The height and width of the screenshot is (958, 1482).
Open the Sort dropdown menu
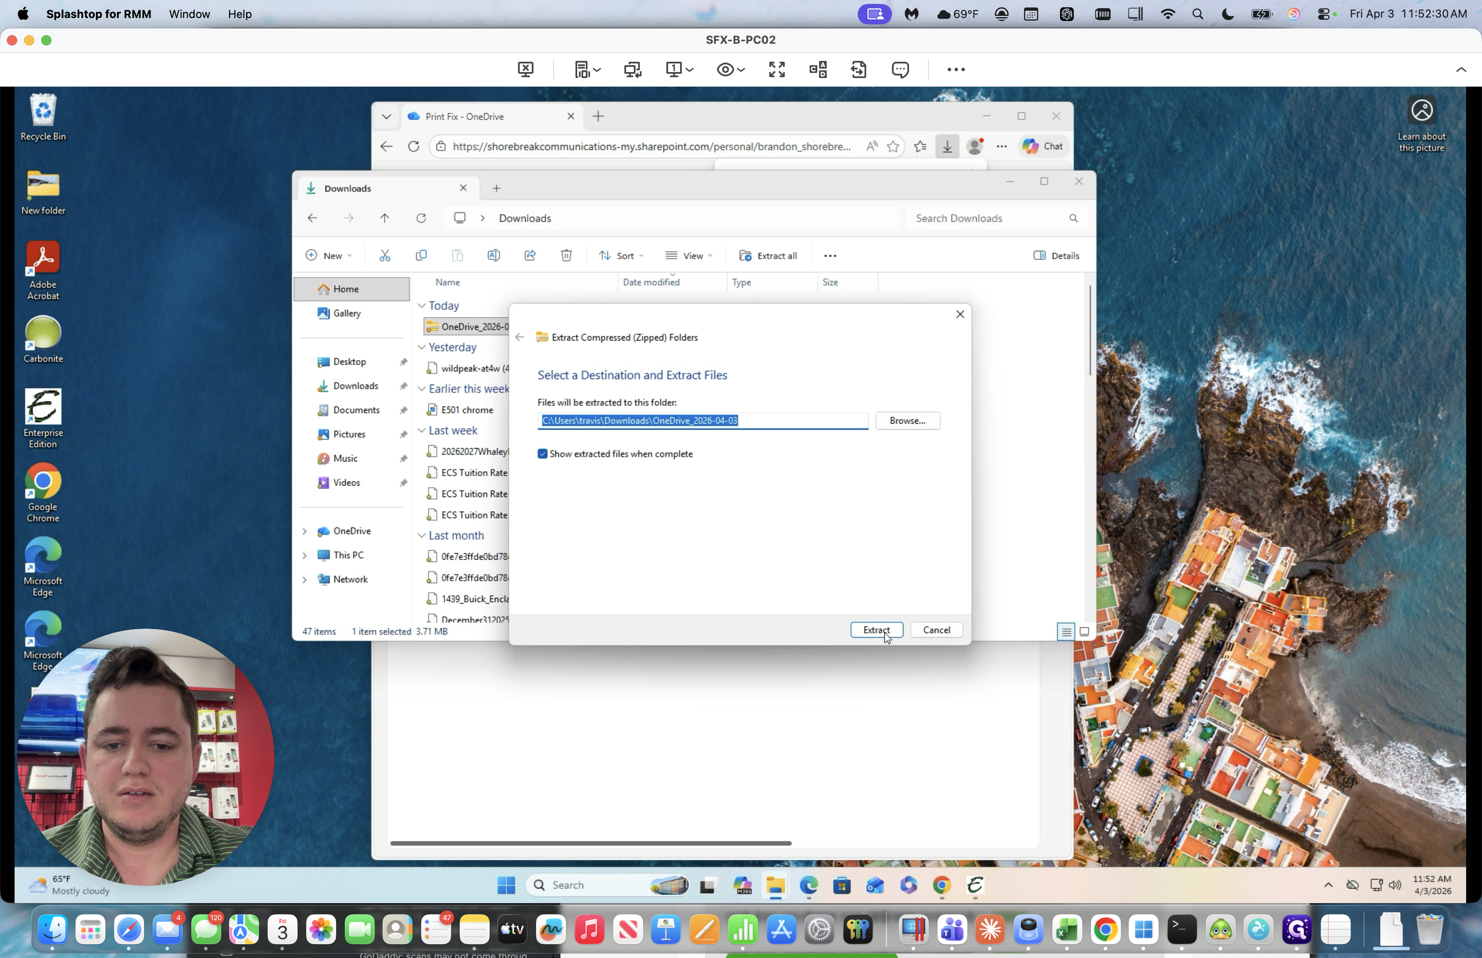[621, 256]
